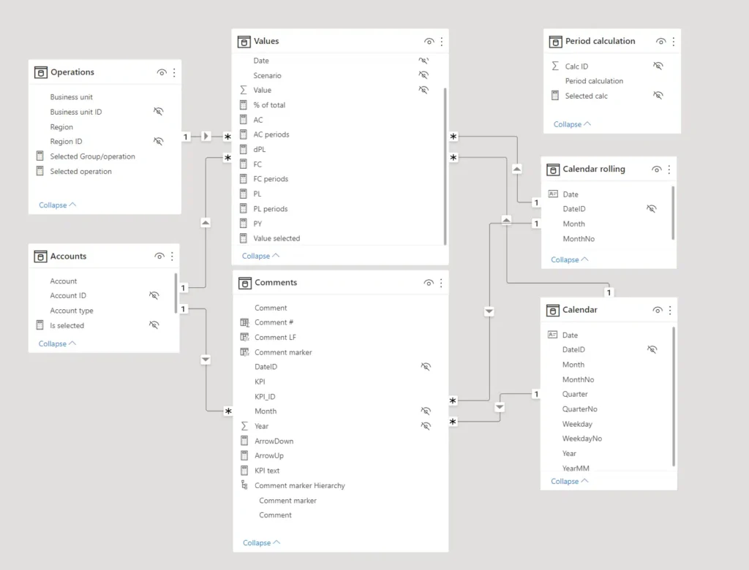Open more options for Operations table

click(x=174, y=72)
